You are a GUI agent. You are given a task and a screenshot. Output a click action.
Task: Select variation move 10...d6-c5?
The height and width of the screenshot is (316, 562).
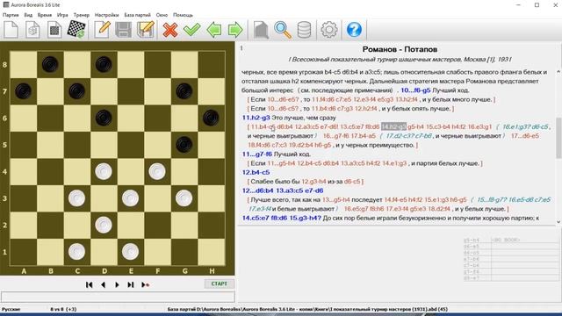pyautogui.click(x=283, y=109)
